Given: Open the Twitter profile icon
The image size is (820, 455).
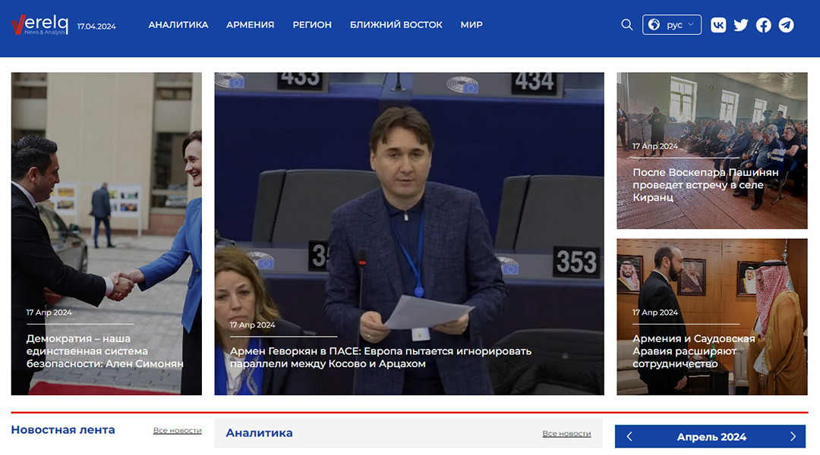Looking at the screenshot, I should (741, 25).
